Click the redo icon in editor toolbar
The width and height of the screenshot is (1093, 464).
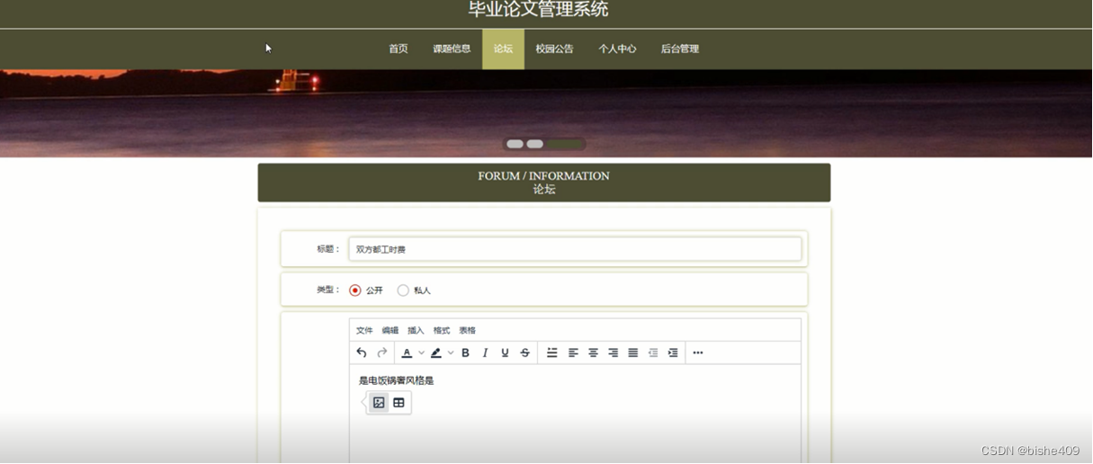pyautogui.click(x=382, y=352)
